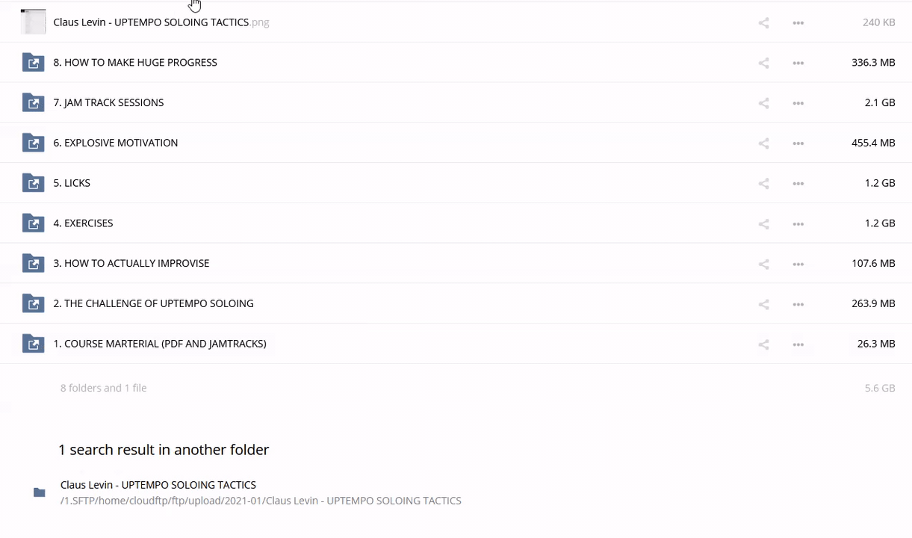Viewport: 912px width, 538px height.
Task: Open more actions for 4. EXERCISES
Action: pyautogui.click(x=798, y=224)
